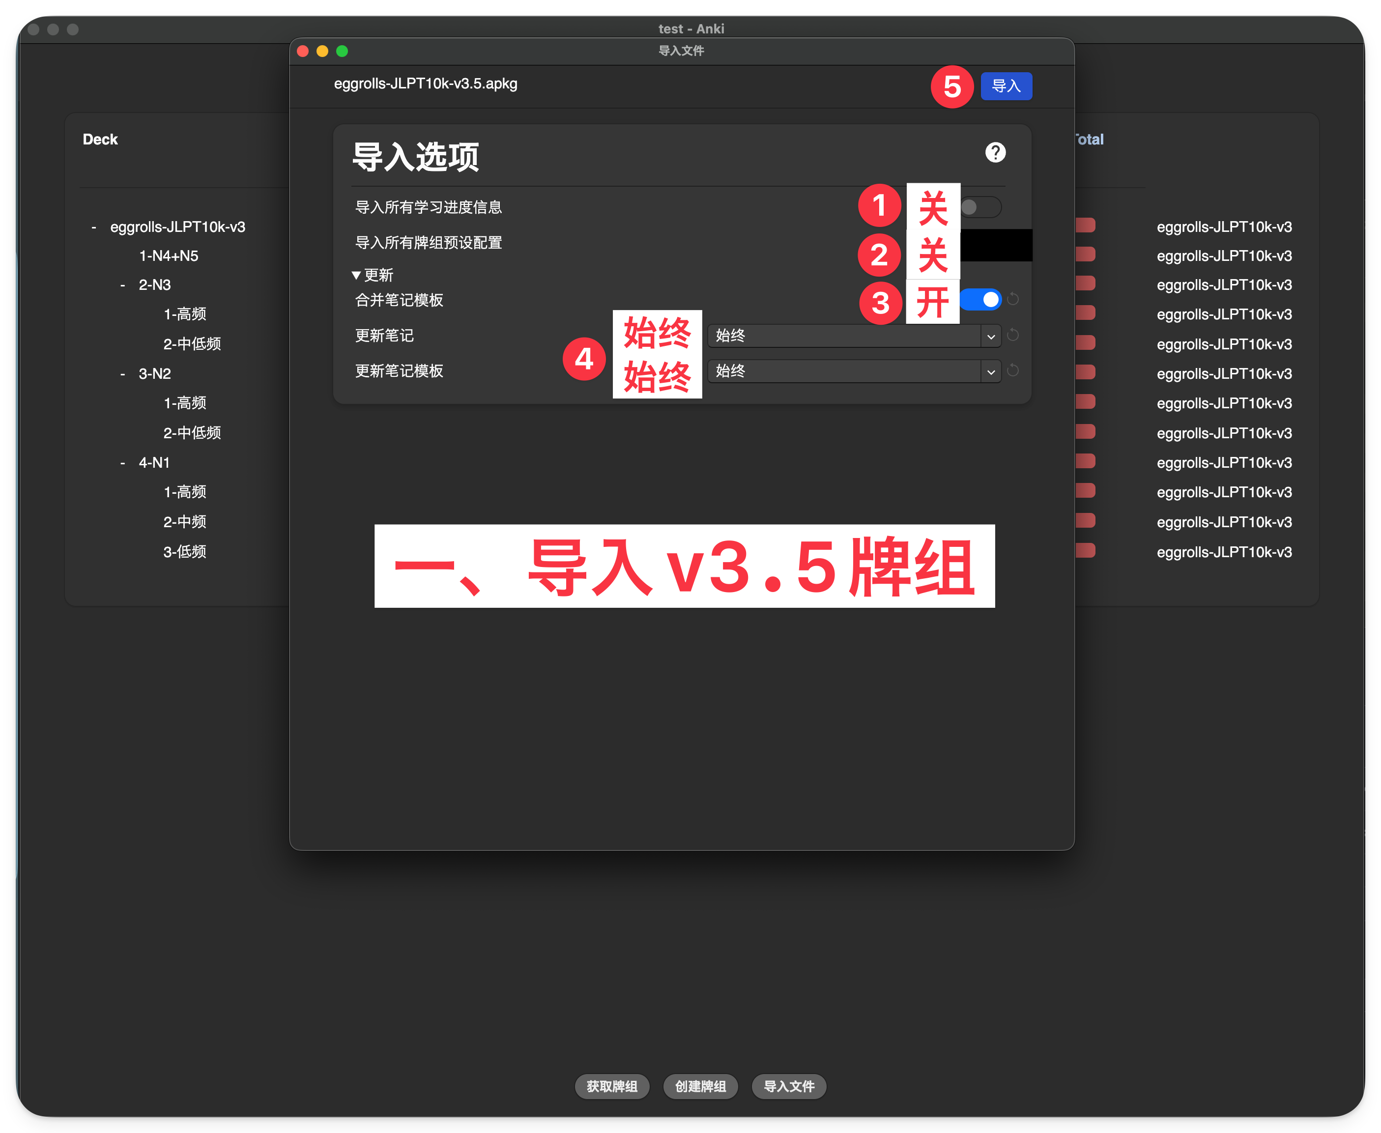
Task: Collapse the eggrolls-JLPT10k-v3 deck in the Anki window
Action: click(x=94, y=228)
